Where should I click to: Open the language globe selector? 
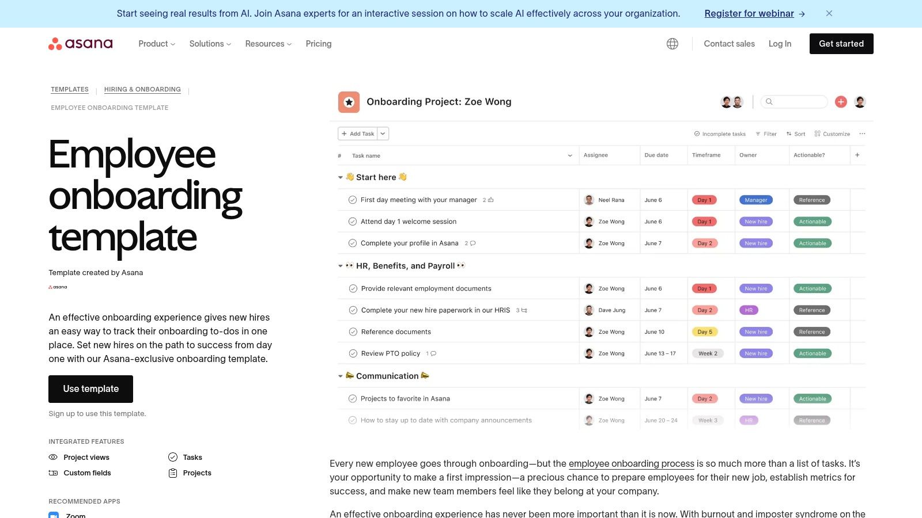pyautogui.click(x=672, y=44)
